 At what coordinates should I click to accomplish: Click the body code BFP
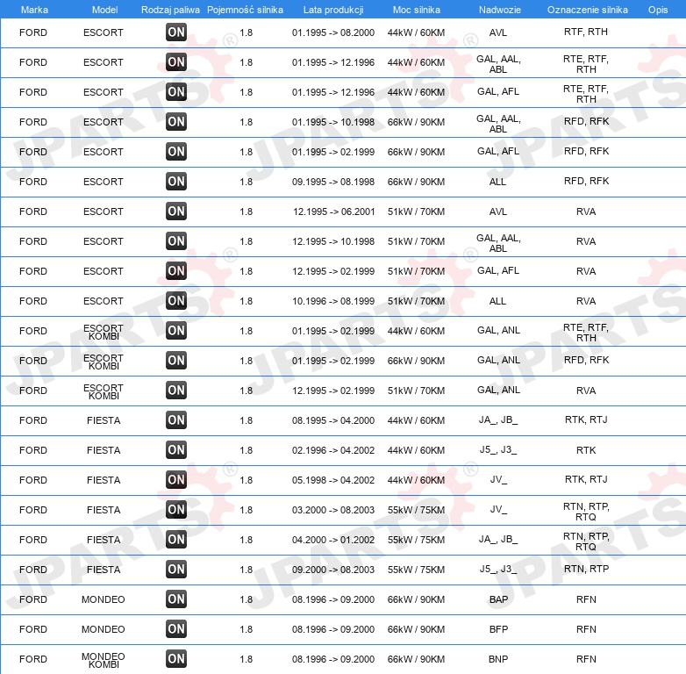coord(499,629)
